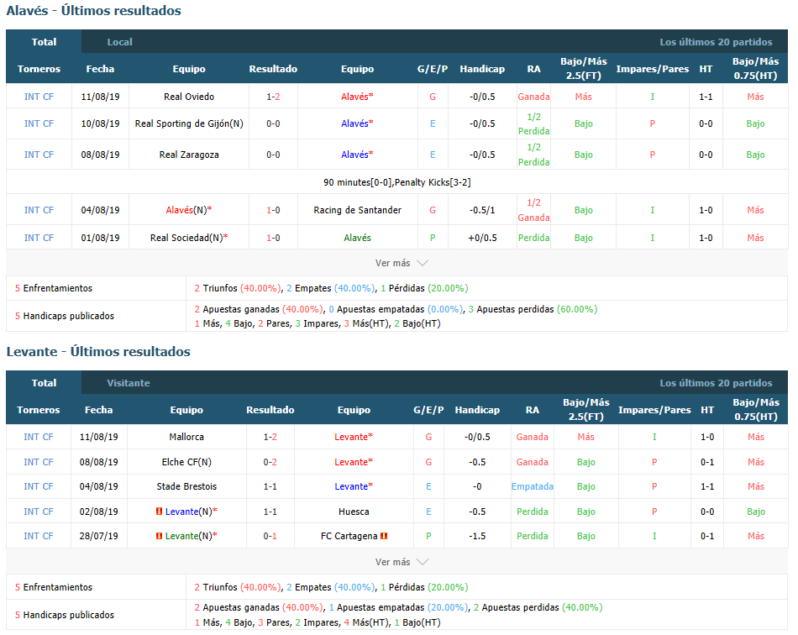Open INT CF link for Real Oviedo match
The image size is (798, 635).
39,96
